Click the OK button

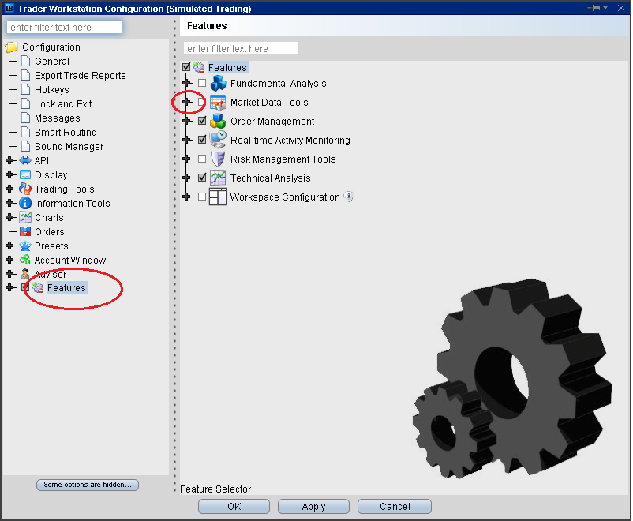(x=234, y=507)
